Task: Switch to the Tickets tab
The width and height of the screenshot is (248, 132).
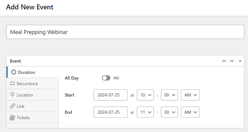Action: pos(32,118)
